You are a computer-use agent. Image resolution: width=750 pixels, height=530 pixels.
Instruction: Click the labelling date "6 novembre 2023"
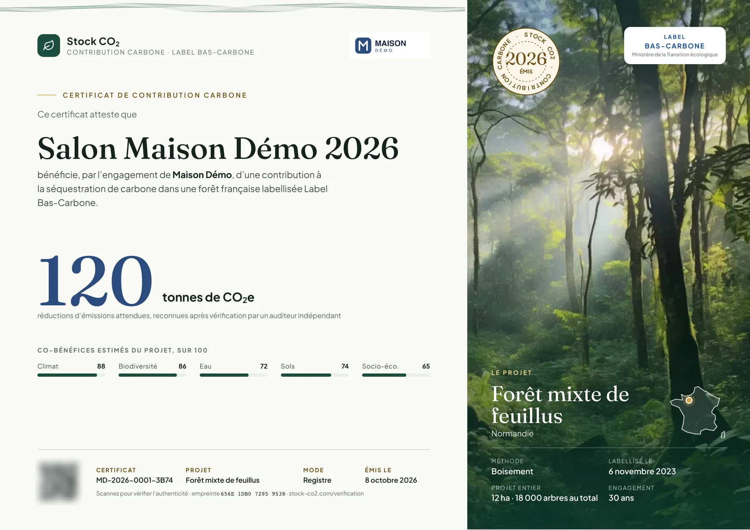(x=642, y=471)
